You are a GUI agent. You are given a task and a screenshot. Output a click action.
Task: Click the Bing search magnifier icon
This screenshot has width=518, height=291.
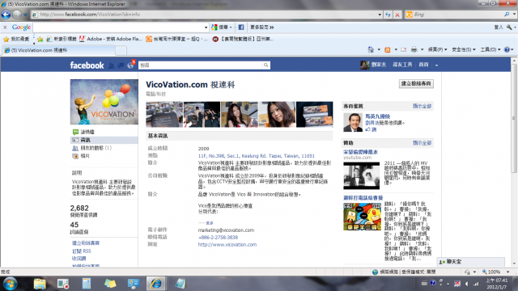[x=507, y=15]
